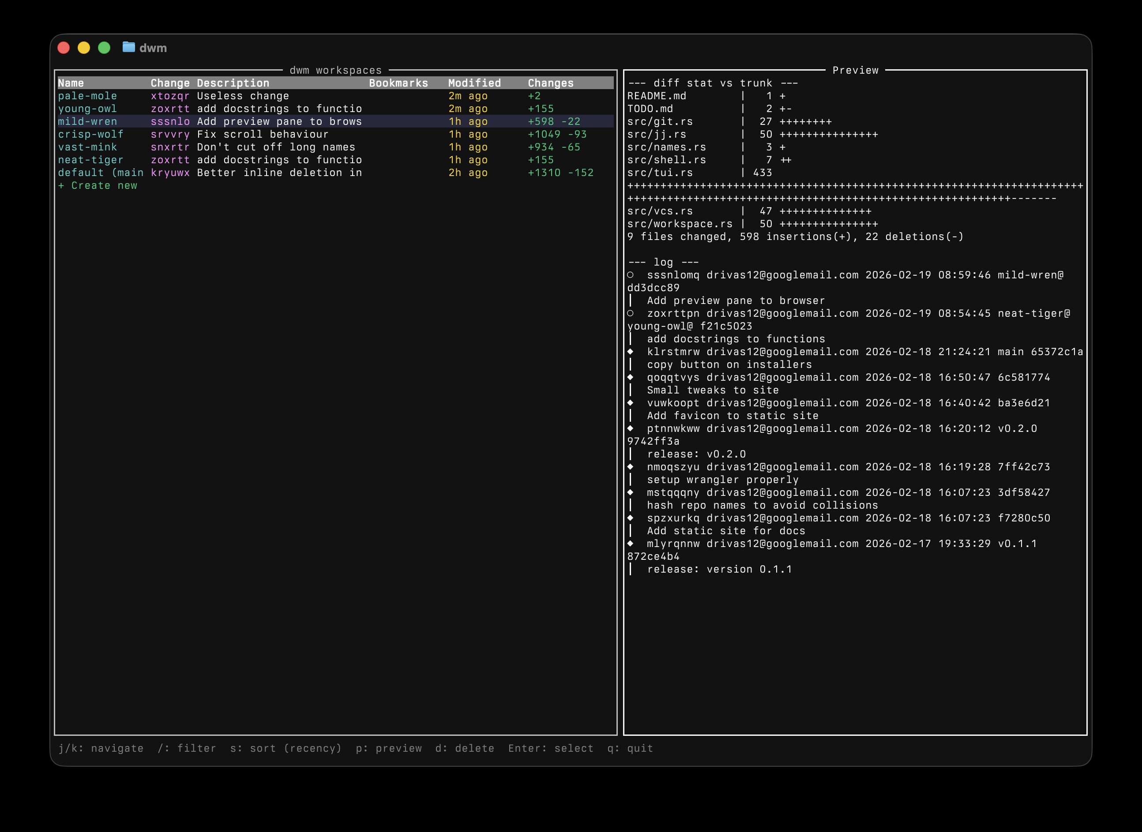The width and height of the screenshot is (1142, 832).
Task: Click '9 files changed' summary line
Action: click(x=796, y=237)
